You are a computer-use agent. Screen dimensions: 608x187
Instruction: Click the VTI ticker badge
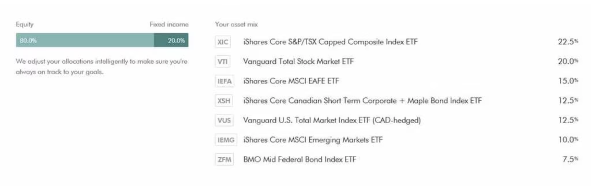(x=222, y=62)
